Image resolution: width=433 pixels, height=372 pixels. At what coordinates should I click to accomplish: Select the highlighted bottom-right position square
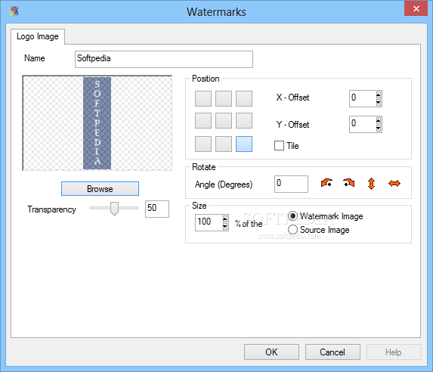pos(244,144)
